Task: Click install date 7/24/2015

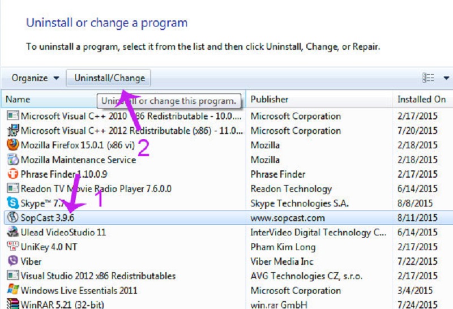Action: tap(417, 304)
